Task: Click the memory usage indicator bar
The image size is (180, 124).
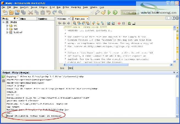Action: coord(130,12)
